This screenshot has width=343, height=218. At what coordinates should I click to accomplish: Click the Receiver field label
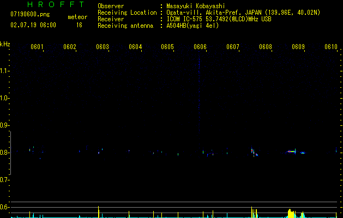point(111,19)
